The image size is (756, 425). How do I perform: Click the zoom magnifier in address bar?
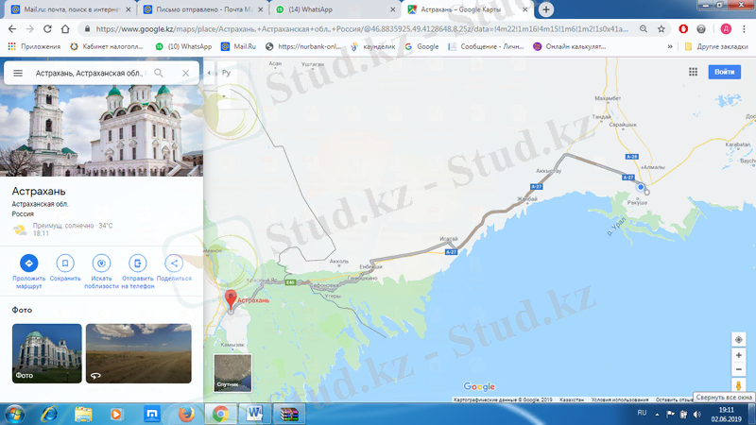tap(644, 29)
